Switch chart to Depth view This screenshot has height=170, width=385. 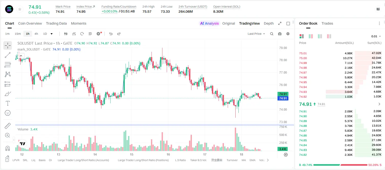269,23
